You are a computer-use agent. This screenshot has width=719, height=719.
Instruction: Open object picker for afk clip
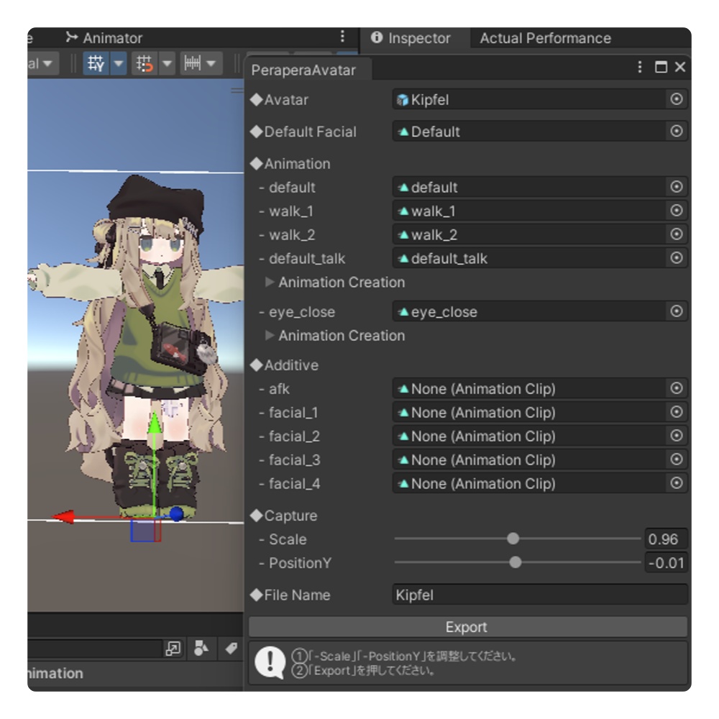(x=677, y=388)
